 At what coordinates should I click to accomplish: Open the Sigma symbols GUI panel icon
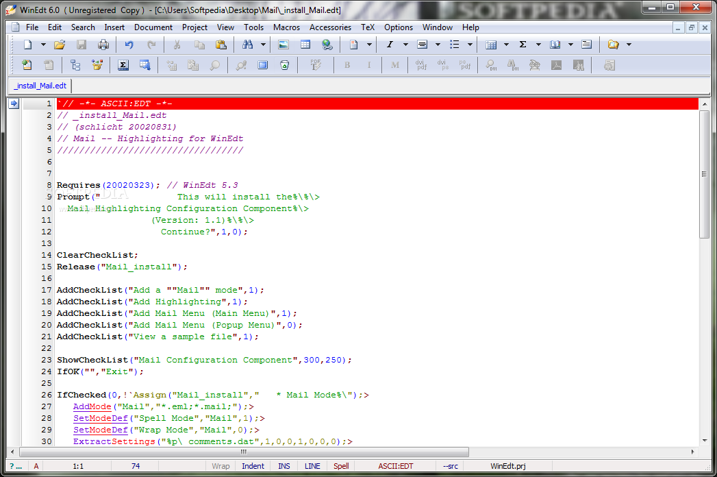click(123, 65)
